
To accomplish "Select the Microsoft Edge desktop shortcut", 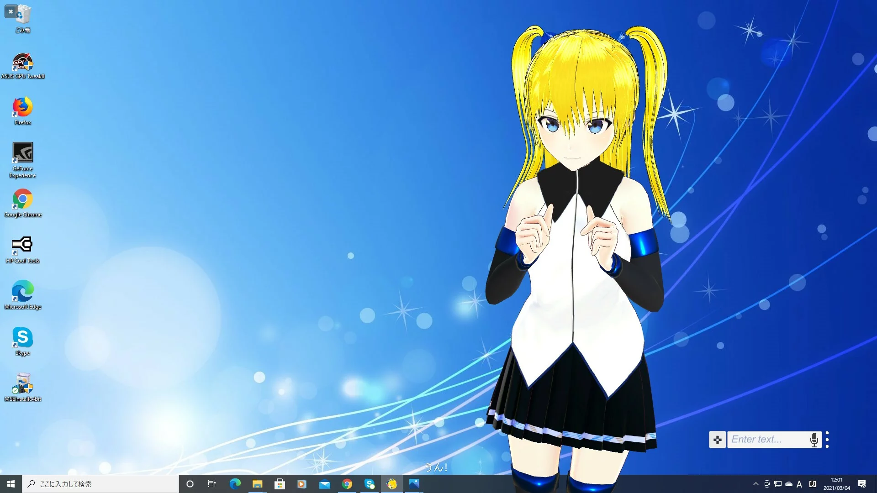I will (x=23, y=296).
